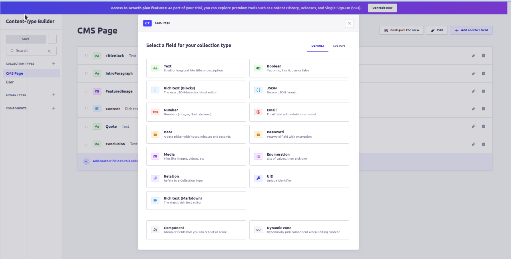Viewport: 511px width, 259px height.
Task: Switch to the Default fields tab
Action: click(x=318, y=46)
